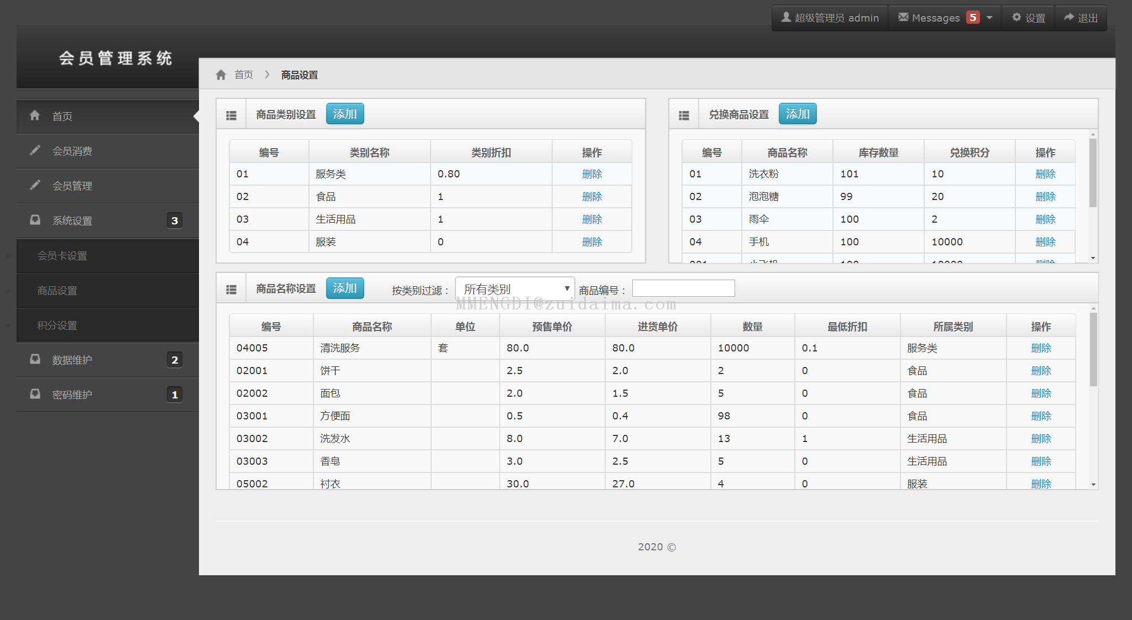This screenshot has width=1132, height=620.
Task: Select the 积分设置 submenu item
Action: [108, 325]
